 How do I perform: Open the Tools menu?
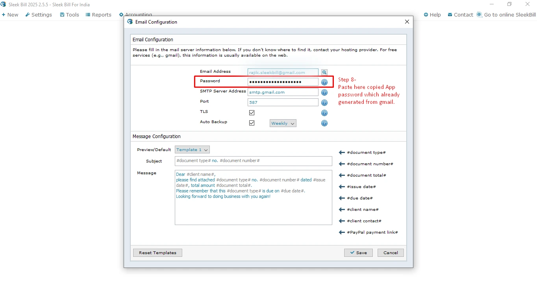point(69,15)
